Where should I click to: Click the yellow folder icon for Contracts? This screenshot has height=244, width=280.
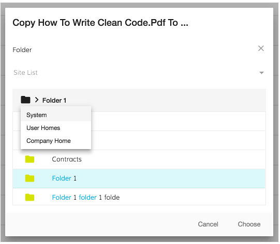coord(30,159)
